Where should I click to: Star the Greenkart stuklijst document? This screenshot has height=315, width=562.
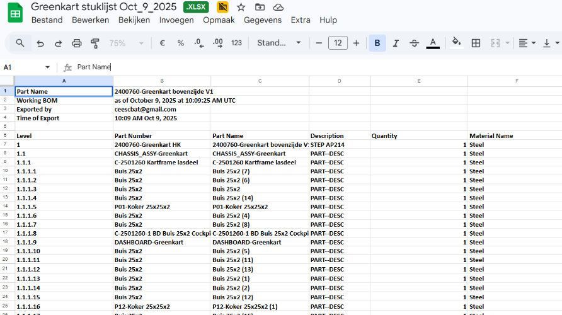tap(241, 7)
